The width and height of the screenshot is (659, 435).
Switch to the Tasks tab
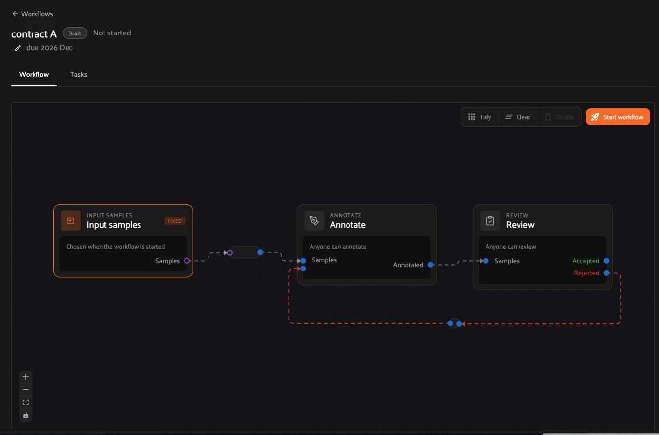click(x=79, y=74)
